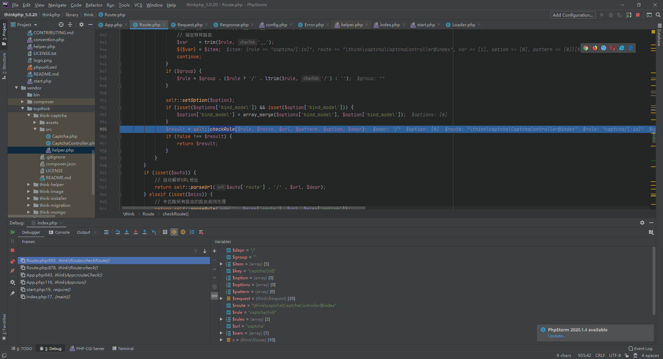
Task: Click pin tab icon in debug sidebar
Action: [12, 293]
